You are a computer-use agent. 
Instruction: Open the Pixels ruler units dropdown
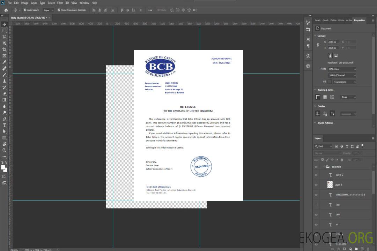pyautogui.click(x=348, y=97)
